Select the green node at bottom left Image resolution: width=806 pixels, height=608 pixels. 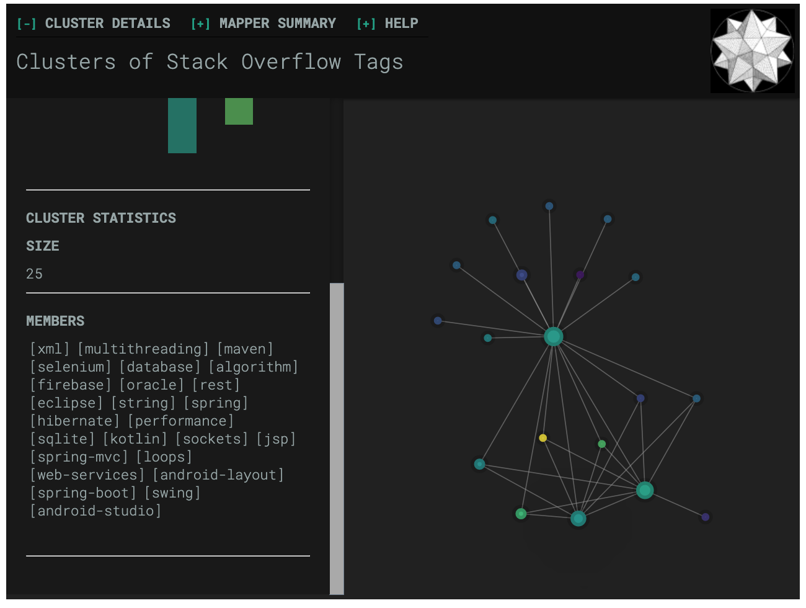521,514
